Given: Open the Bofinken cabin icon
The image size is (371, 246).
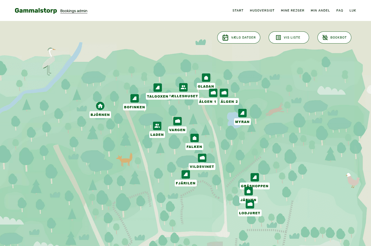Looking at the screenshot, I should pyautogui.click(x=135, y=98).
